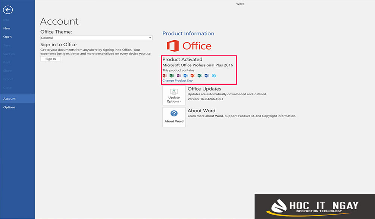Click the Word app icon under product contents
This screenshot has width=375, height=219.
click(x=207, y=76)
